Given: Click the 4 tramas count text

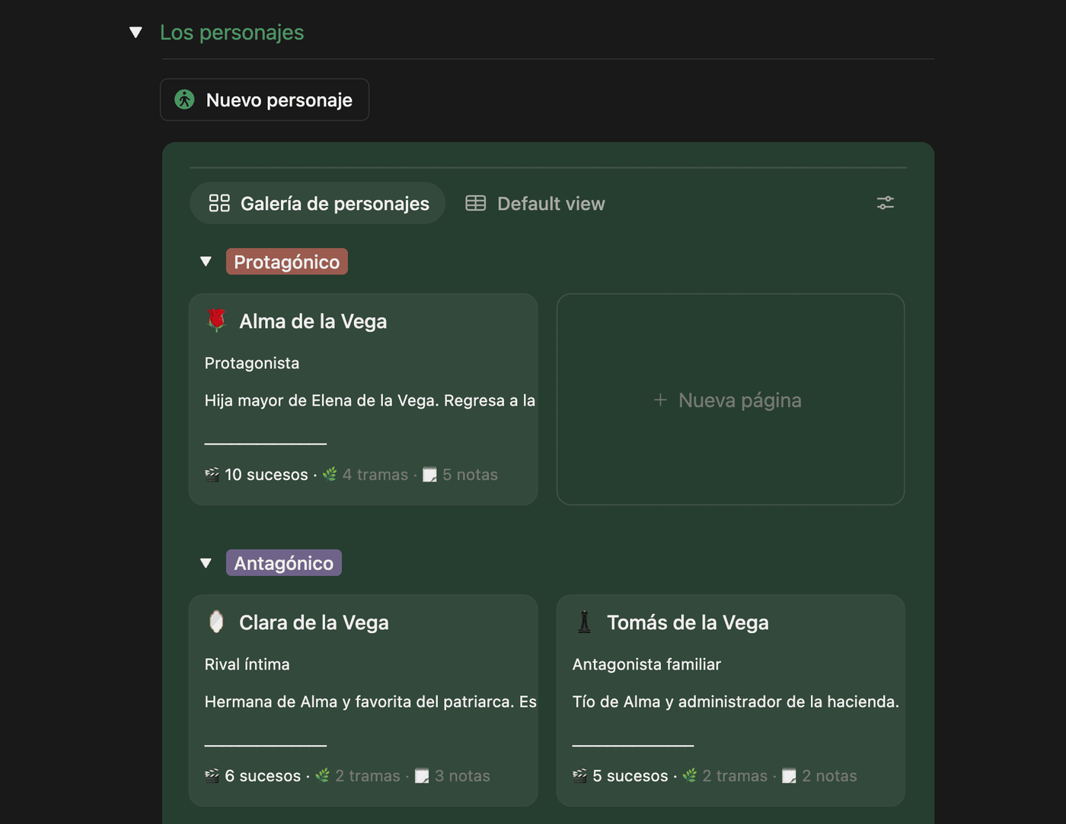Looking at the screenshot, I should pyautogui.click(x=375, y=475).
